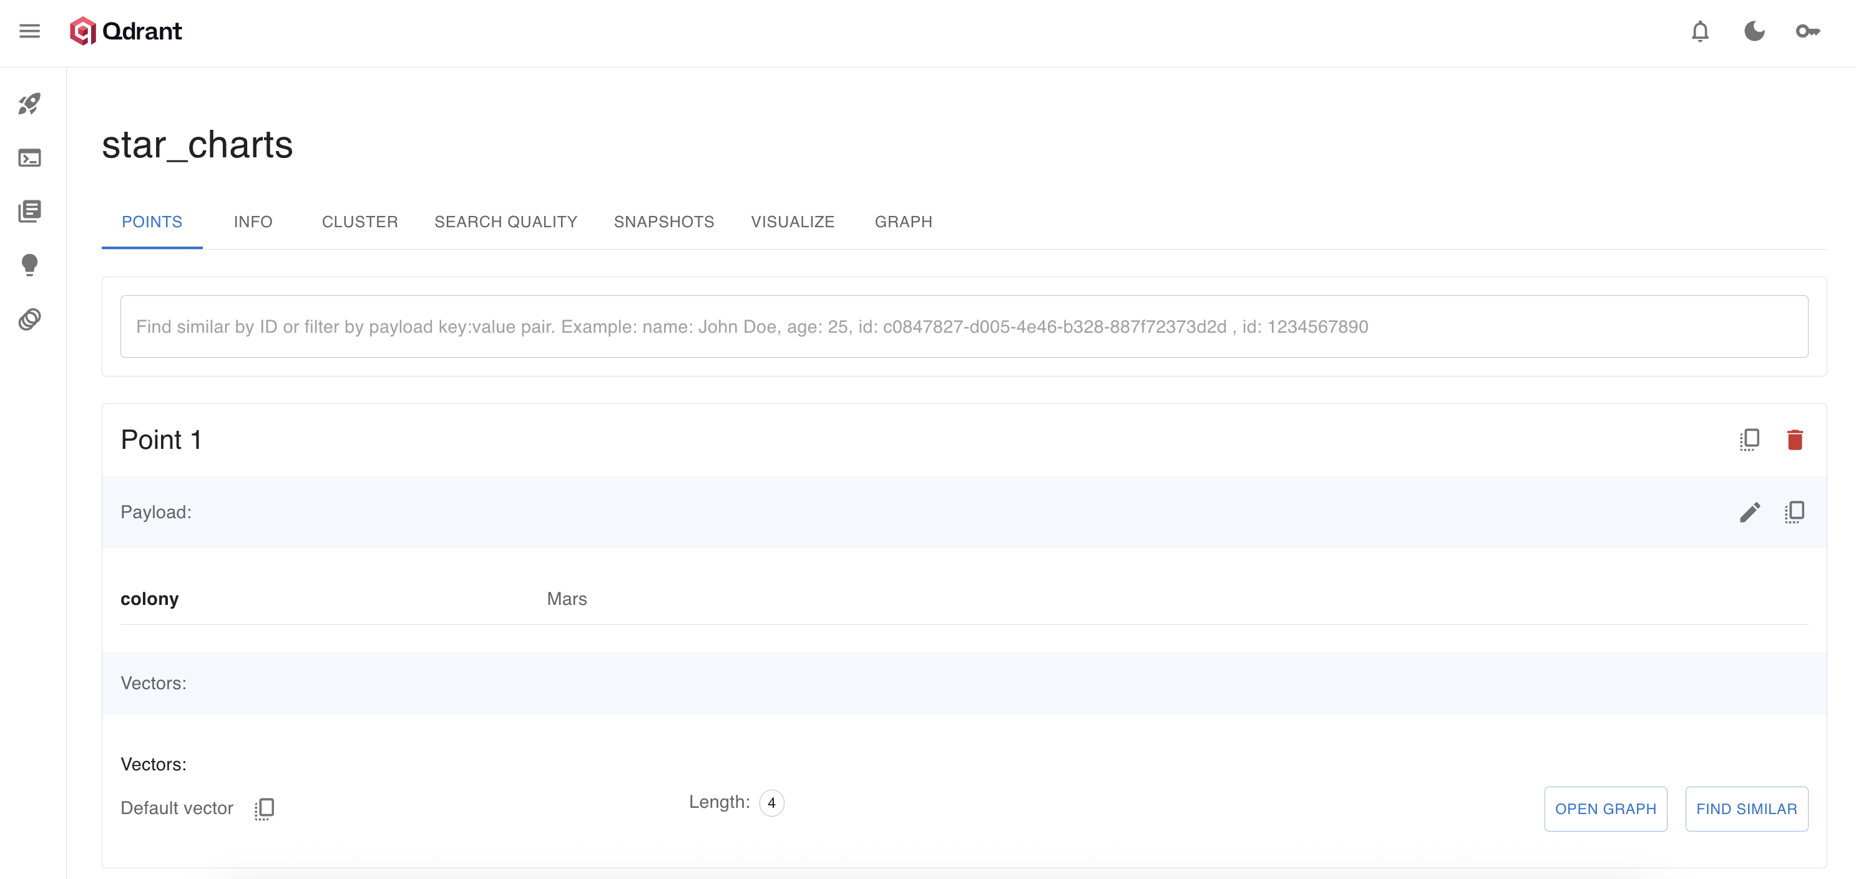
Task: Switch to the SNAPSHOTS tab
Action: click(663, 222)
